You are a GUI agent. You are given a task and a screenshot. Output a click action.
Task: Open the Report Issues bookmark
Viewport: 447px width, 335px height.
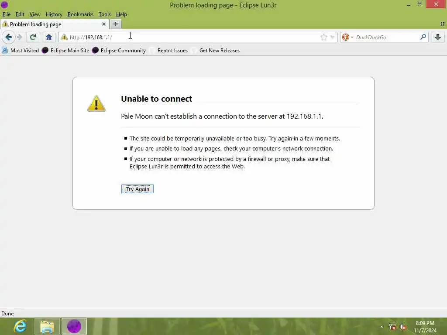(169, 51)
